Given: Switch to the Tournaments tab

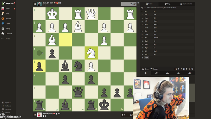Looking at the screenshot, I should tap(186, 4).
